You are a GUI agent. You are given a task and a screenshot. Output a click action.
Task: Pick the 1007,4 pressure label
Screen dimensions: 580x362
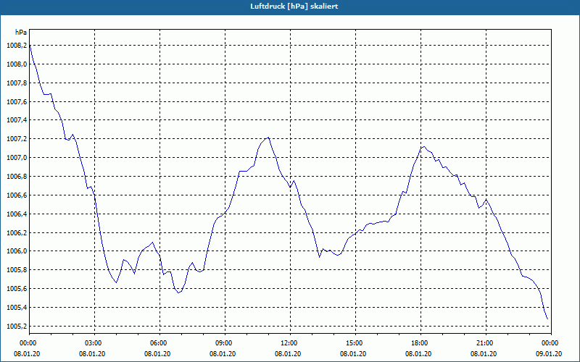click(x=17, y=120)
